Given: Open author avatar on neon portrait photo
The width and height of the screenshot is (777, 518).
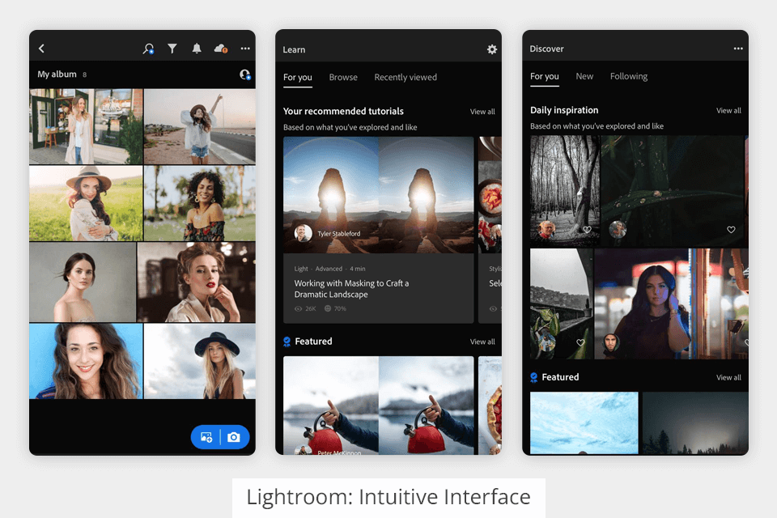Looking at the screenshot, I should coord(611,342).
